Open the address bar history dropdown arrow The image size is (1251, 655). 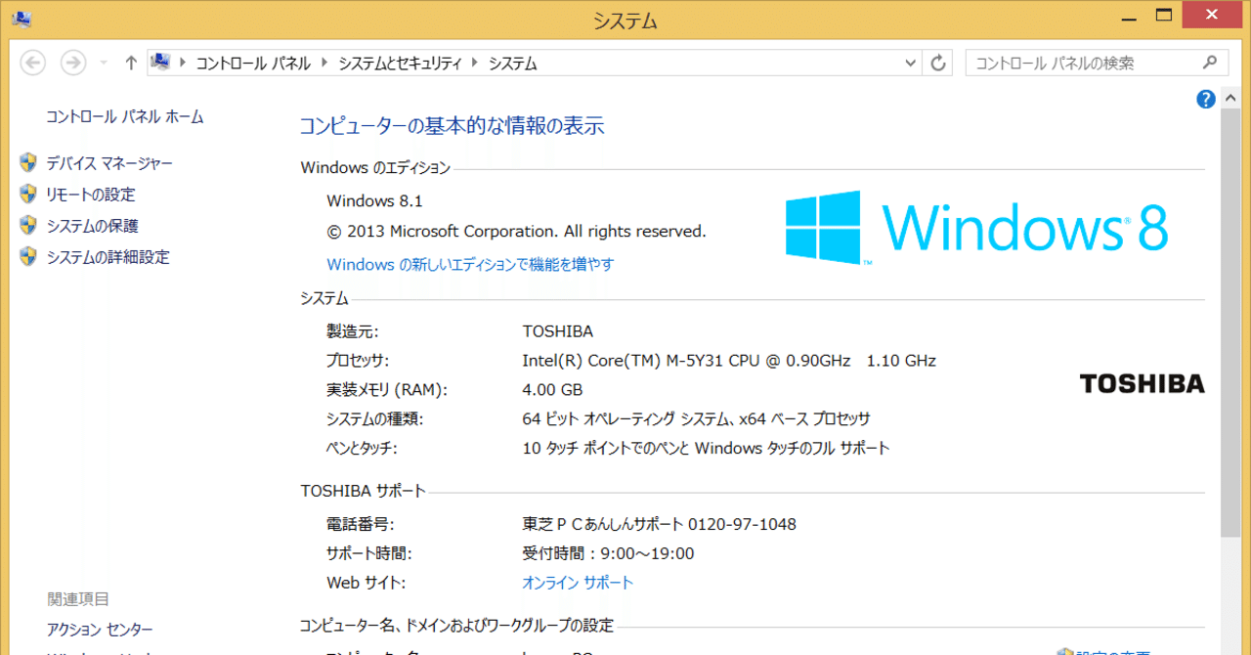pyautogui.click(x=910, y=62)
